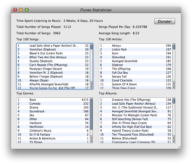Select the Rock genre row
The image size is (192, 164).
click(53, 100)
